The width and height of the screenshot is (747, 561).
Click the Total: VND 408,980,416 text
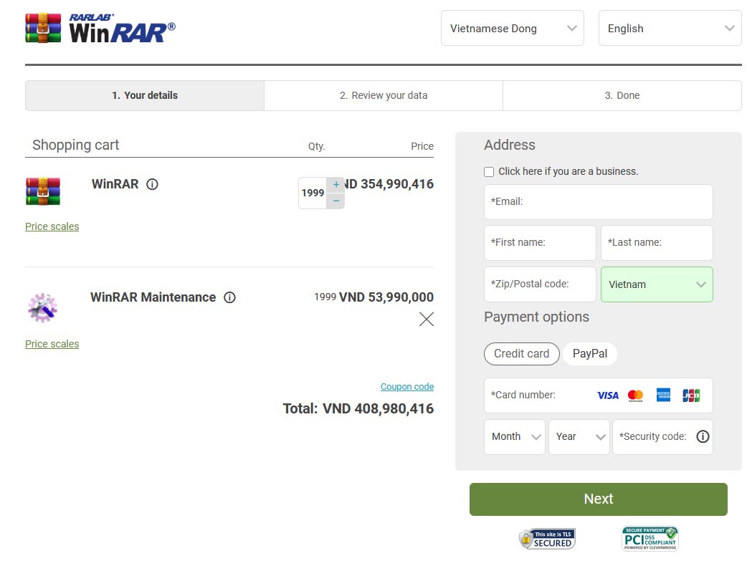tap(358, 408)
